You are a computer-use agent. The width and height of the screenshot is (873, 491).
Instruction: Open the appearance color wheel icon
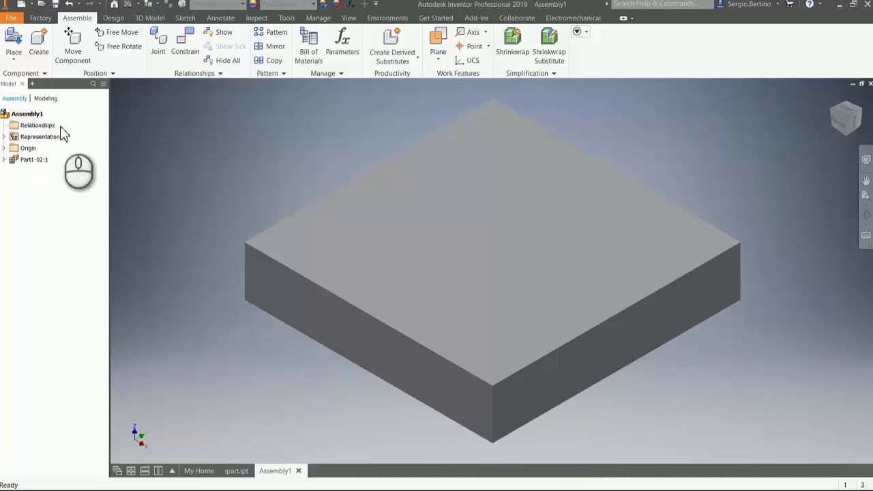(x=252, y=4)
